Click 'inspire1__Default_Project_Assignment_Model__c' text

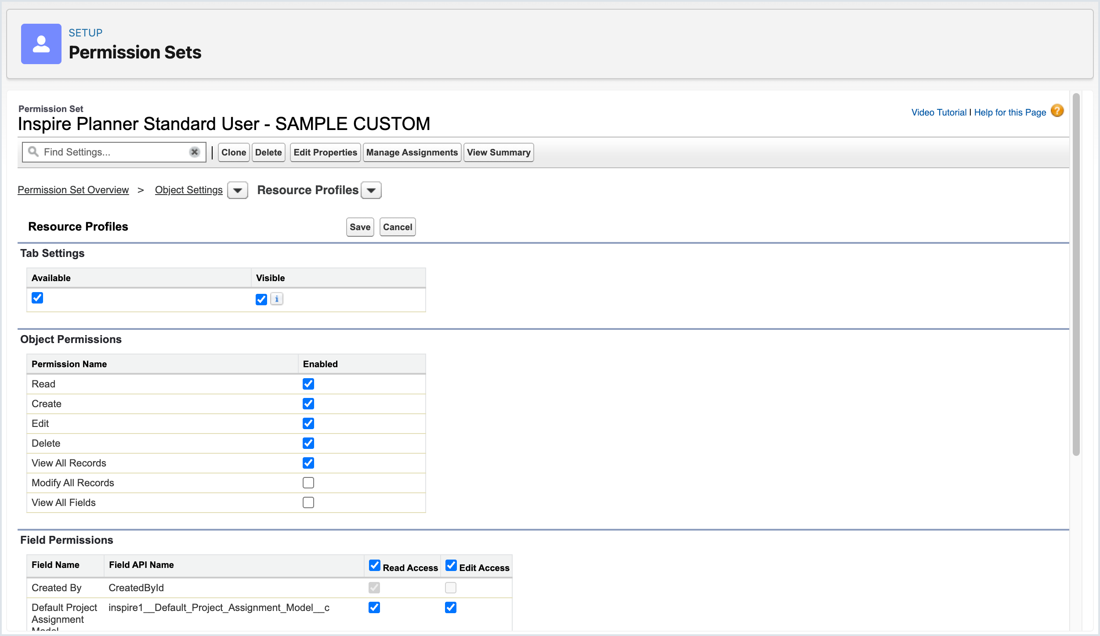(x=219, y=607)
